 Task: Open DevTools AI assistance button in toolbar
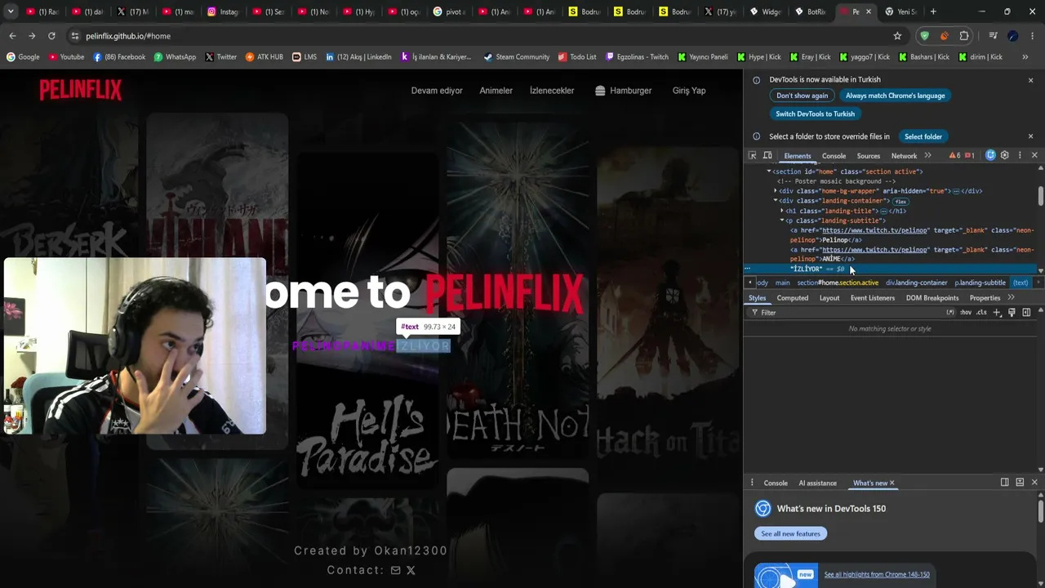990,155
